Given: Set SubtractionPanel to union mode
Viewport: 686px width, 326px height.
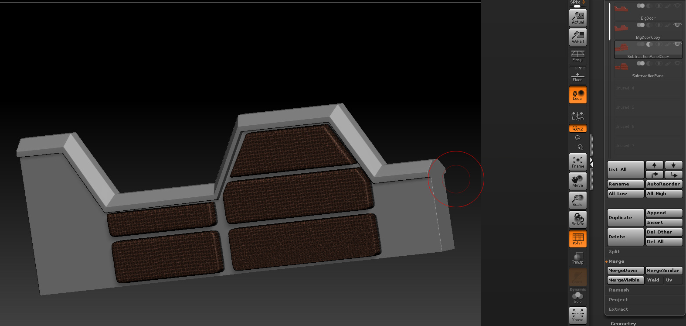Looking at the screenshot, I should [641, 63].
